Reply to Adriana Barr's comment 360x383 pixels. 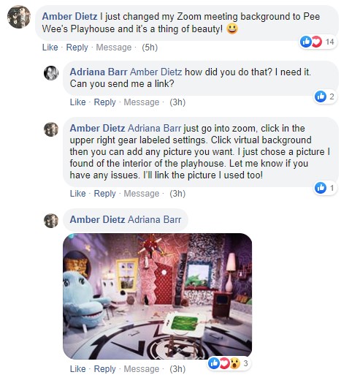(104, 102)
